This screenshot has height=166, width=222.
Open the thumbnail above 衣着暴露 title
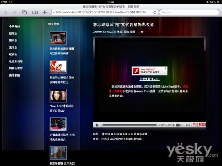pyautogui.click(x=58, y=124)
